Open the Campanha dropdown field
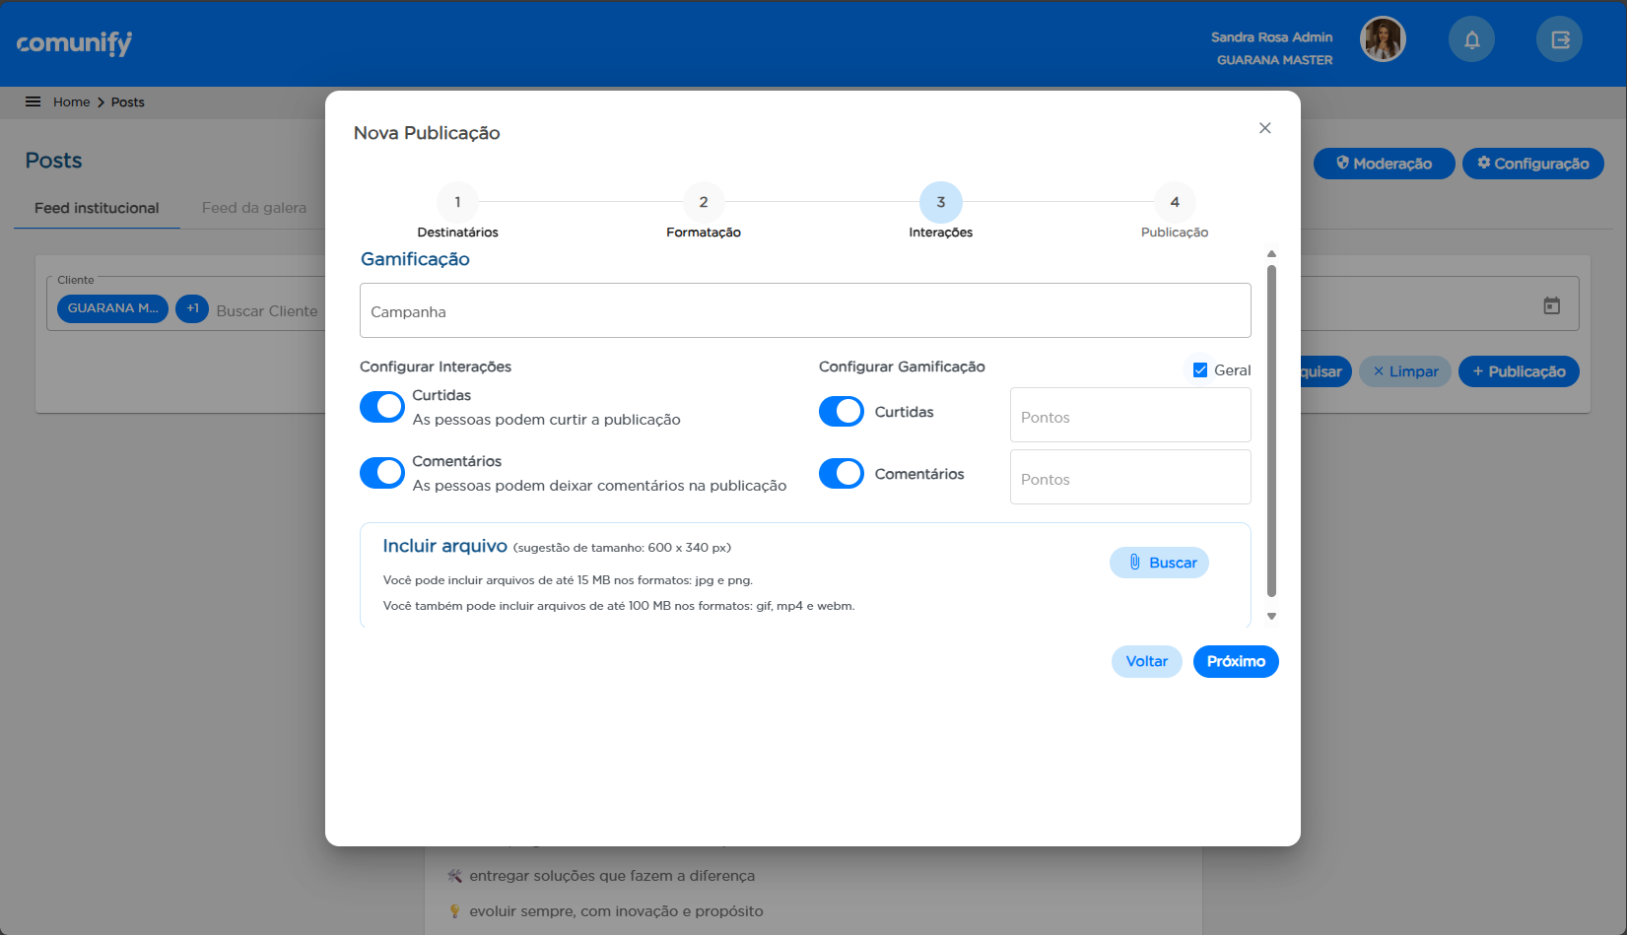The image size is (1627, 935). pyautogui.click(x=805, y=311)
